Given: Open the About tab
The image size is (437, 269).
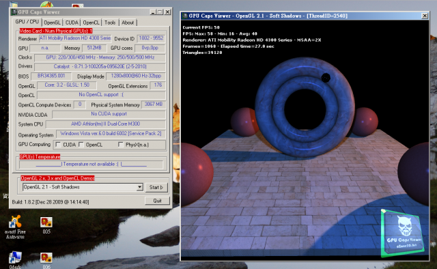Looking at the screenshot, I should tap(128, 23).
